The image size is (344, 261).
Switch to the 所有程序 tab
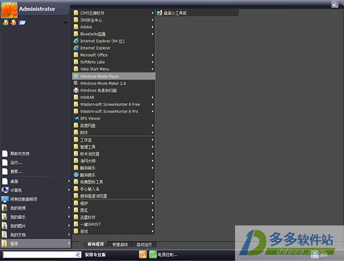96,244
